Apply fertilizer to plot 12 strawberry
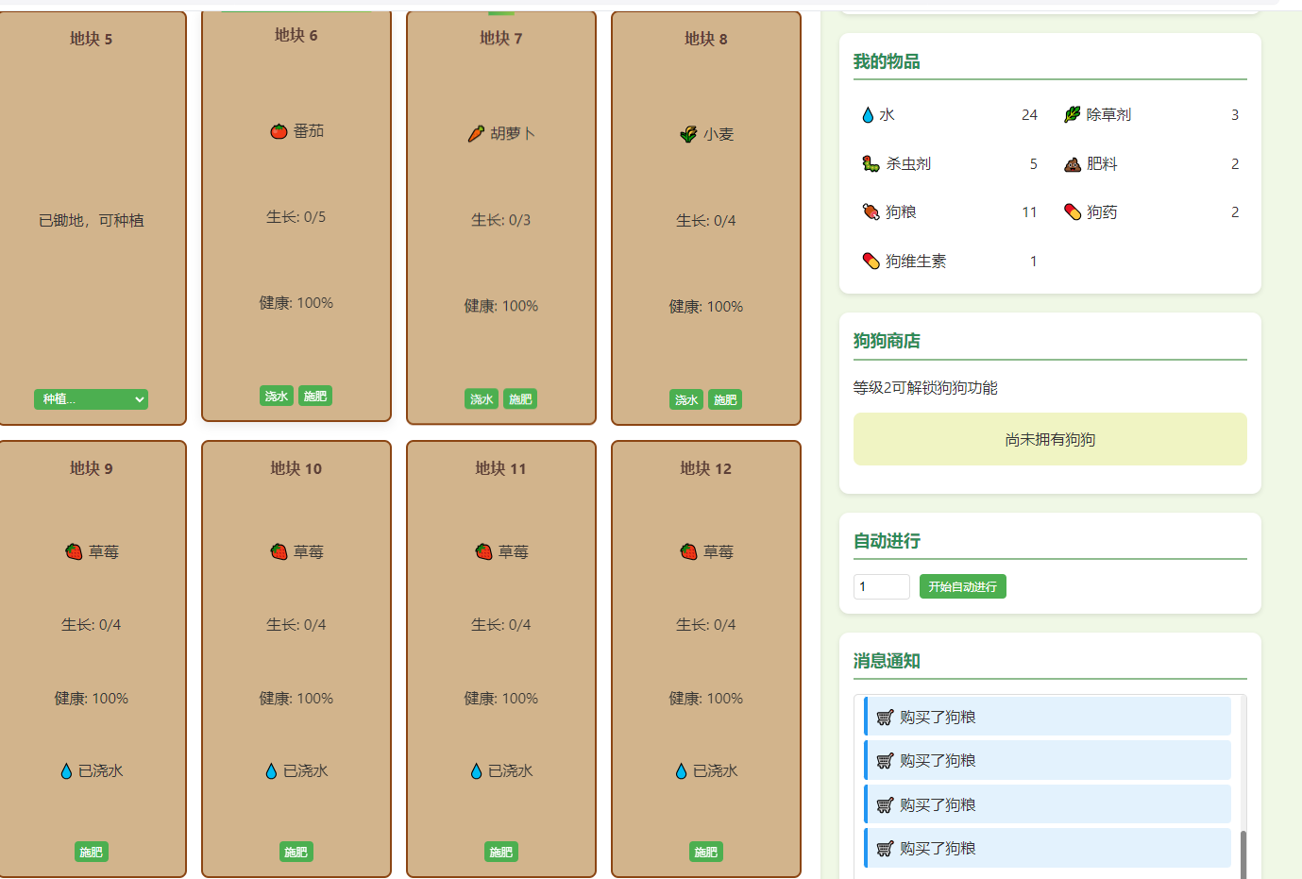1302x879 pixels. pyautogui.click(x=706, y=853)
